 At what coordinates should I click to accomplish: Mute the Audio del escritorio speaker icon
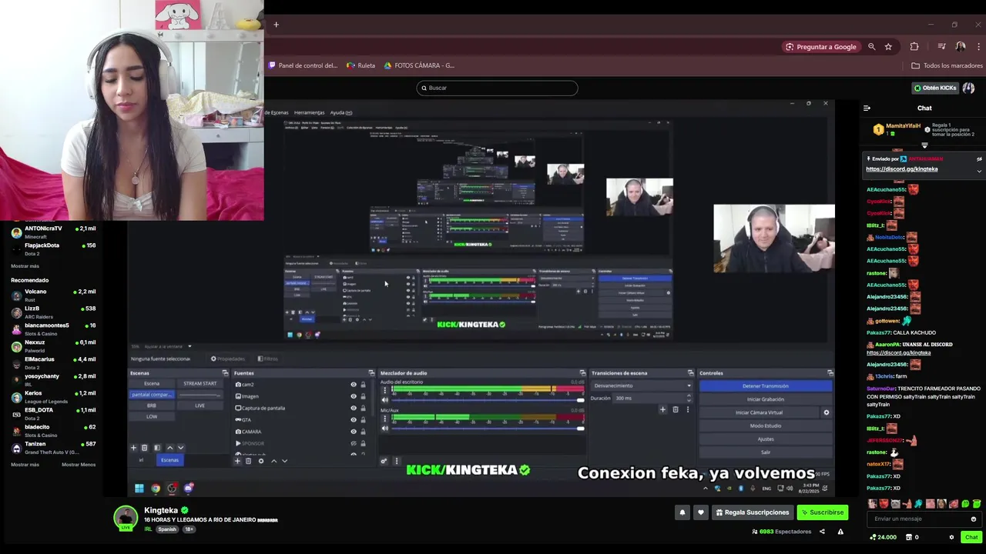[x=385, y=400]
